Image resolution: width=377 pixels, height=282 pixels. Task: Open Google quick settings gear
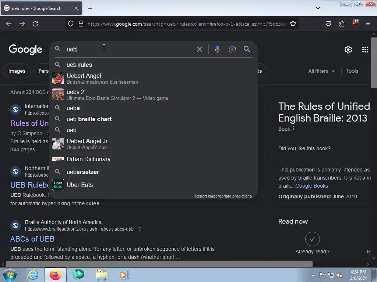click(348, 50)
